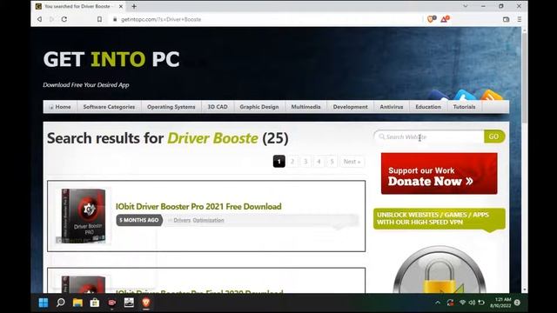Reload the page with the refresh icon
Screen dimensions: 557x313
click(64, 19)
